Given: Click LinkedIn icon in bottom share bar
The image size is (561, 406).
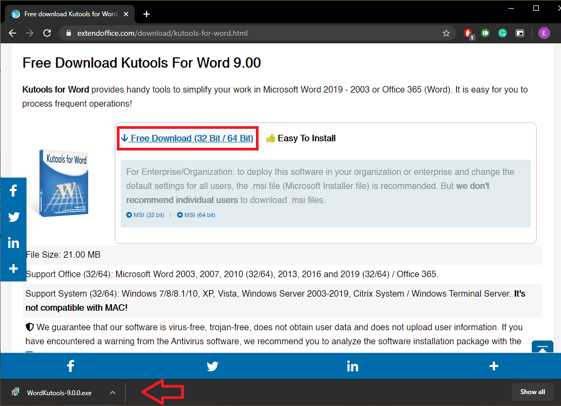Looking at the screenshot, I should pos(352,366).
